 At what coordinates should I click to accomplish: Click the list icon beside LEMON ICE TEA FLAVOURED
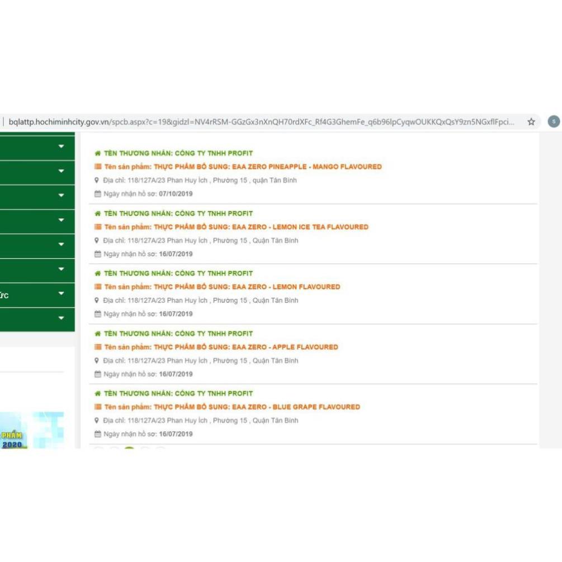[98, 227]
